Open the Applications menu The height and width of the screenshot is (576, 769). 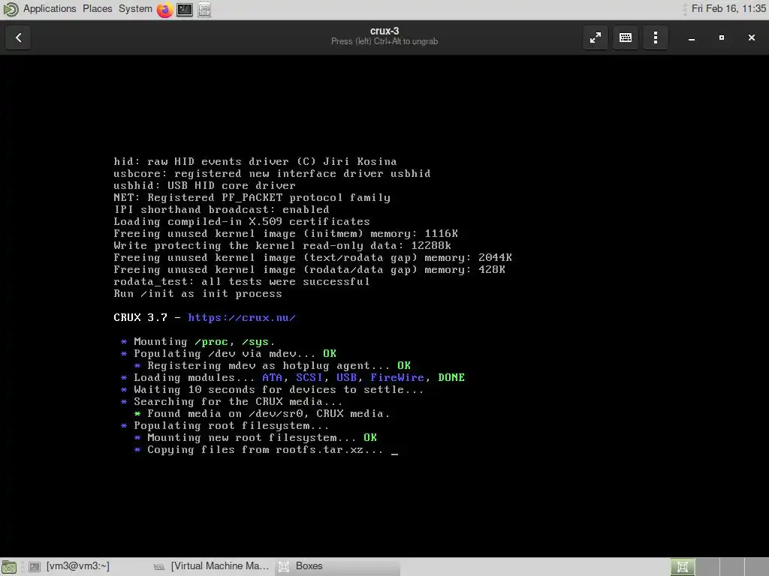pos(50,9)
